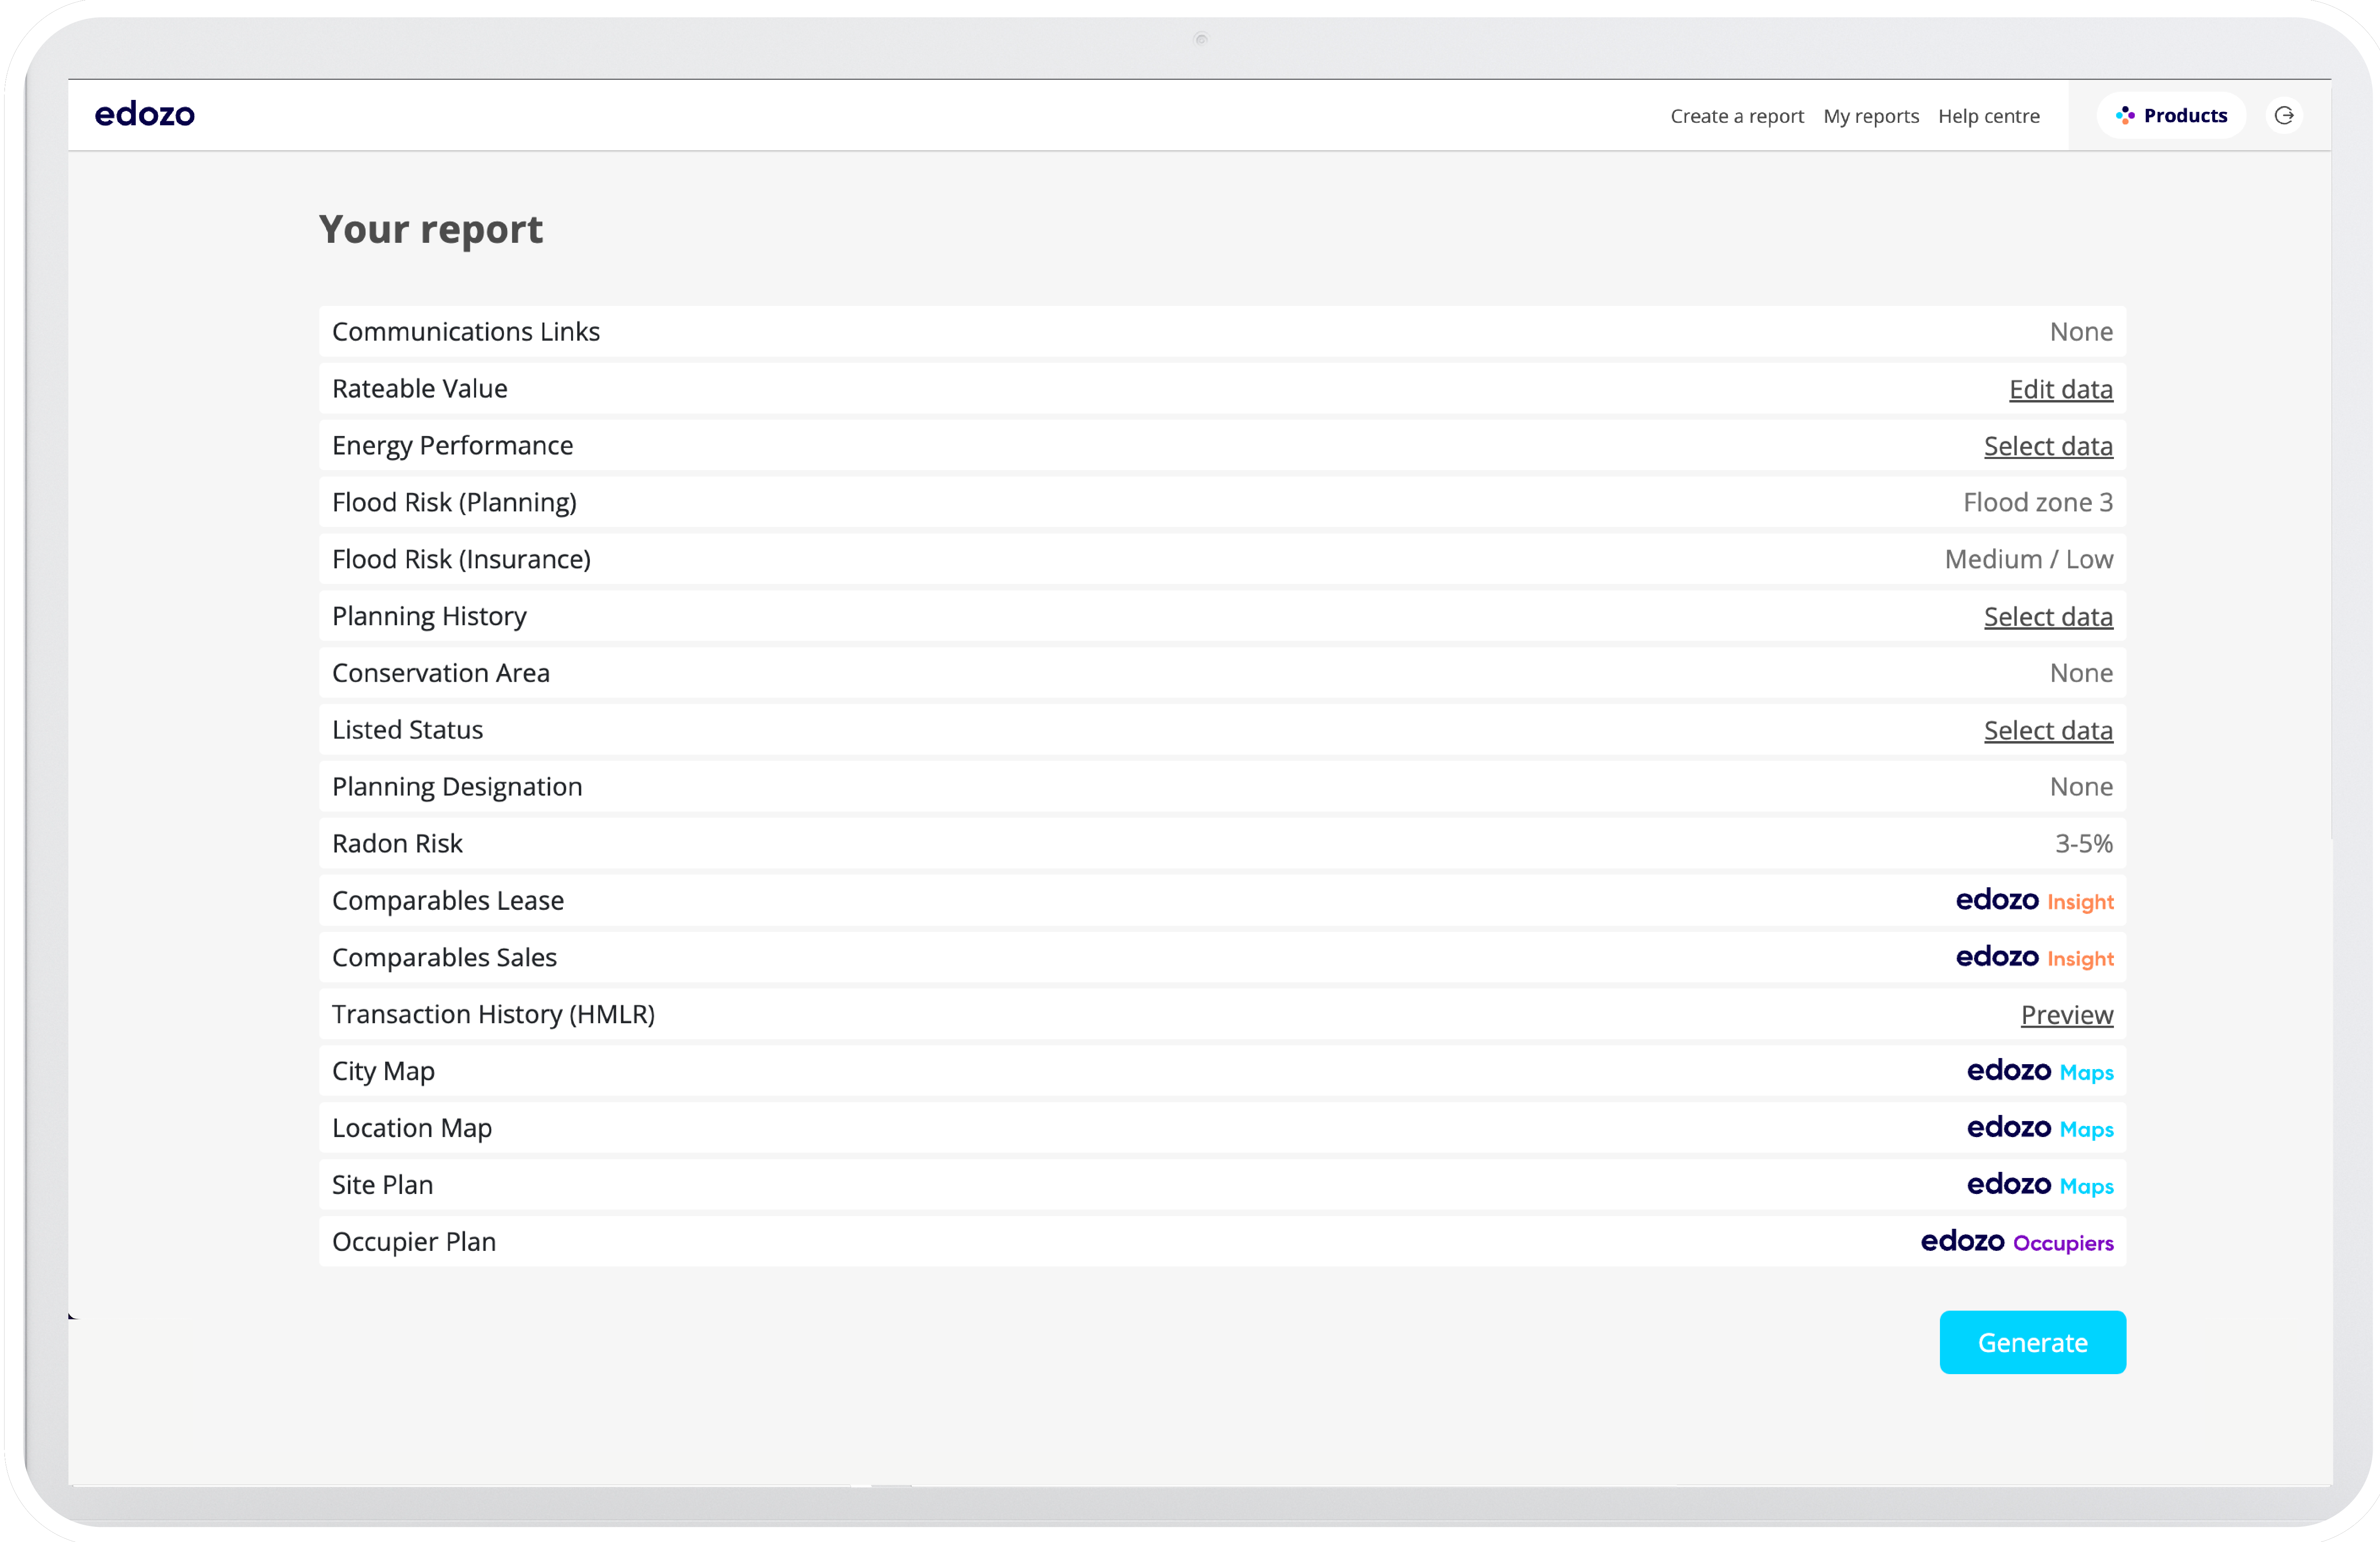This screenshot has width=2380, height=1542.
Task: Click the Communications Links row label
Action: click(466, 332)
